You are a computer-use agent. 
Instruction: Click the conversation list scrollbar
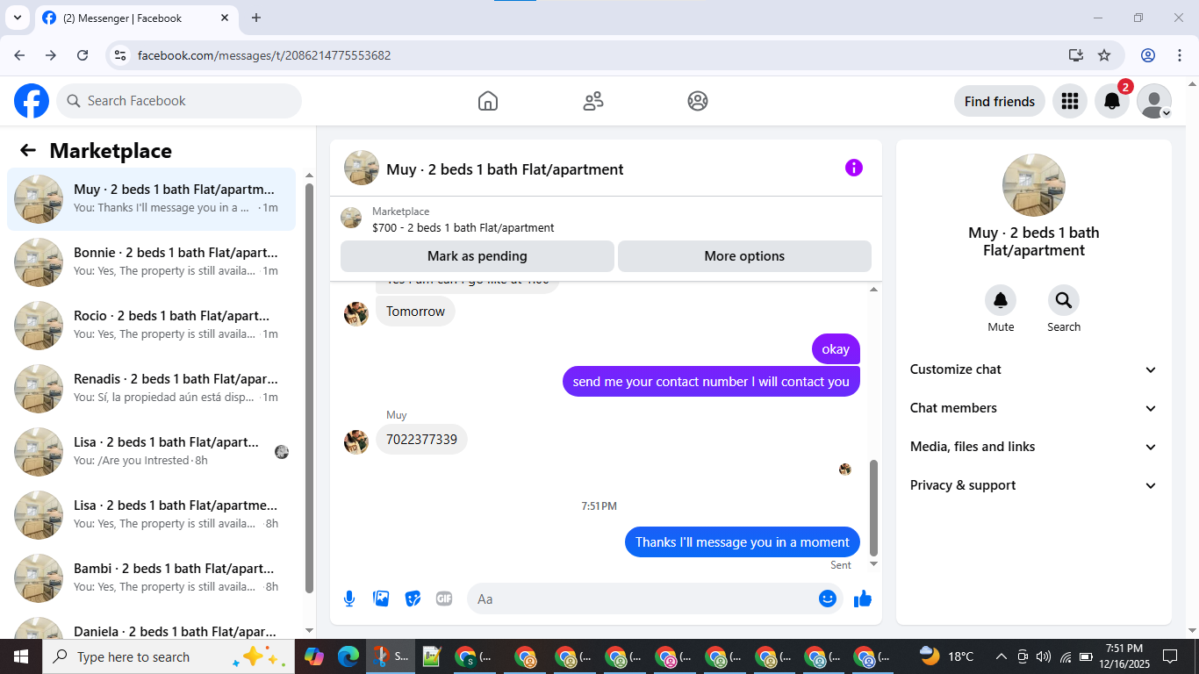[x=309, y=387]
